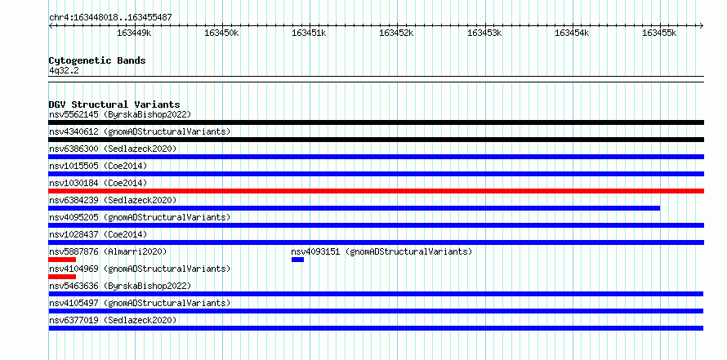This screenshot has width=727, height=360.
Task: Select the short red bar of nsv4104969
Action: [x=62, y=277]
